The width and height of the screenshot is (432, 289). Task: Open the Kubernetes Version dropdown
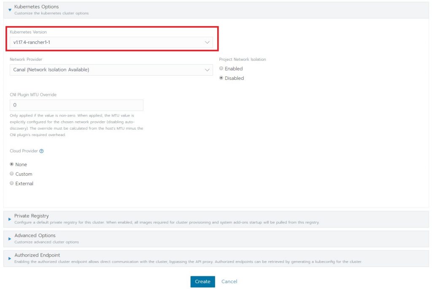point(111,42)
